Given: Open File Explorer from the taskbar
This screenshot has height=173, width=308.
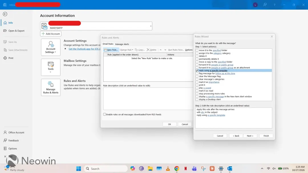Looking at the screenshot, I should tap(150, 169).
